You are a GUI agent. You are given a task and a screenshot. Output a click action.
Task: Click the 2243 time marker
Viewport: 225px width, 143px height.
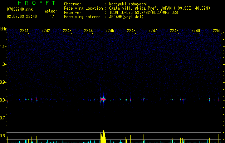tap(67, 31)
